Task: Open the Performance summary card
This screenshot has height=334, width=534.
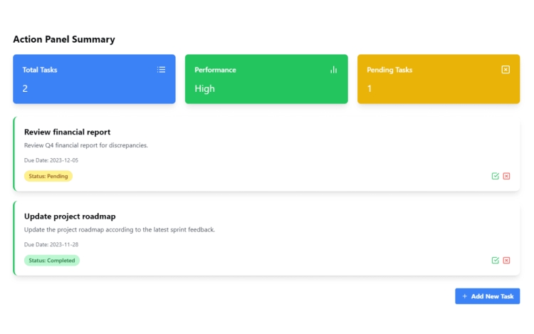Action: click(x=266, y=79)
